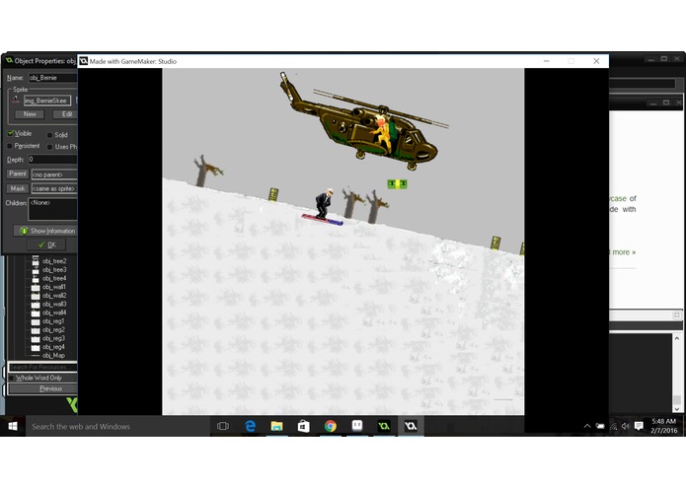Enable the Persistent checkbox
Viewport: 686px width, 487px height.
(x=10, y=146)
